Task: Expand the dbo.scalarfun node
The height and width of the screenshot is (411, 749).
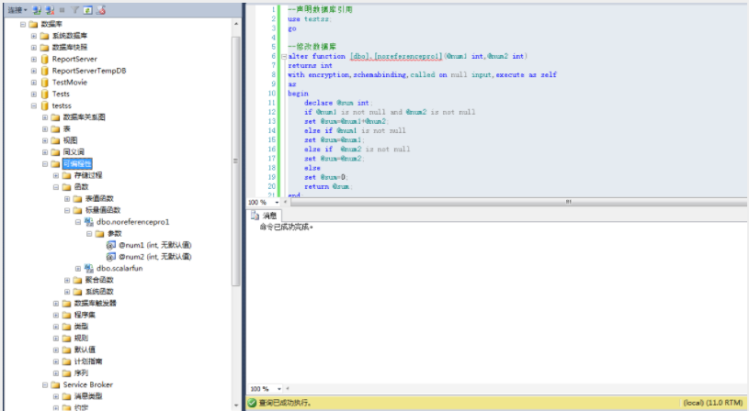Action: [78, 269]
